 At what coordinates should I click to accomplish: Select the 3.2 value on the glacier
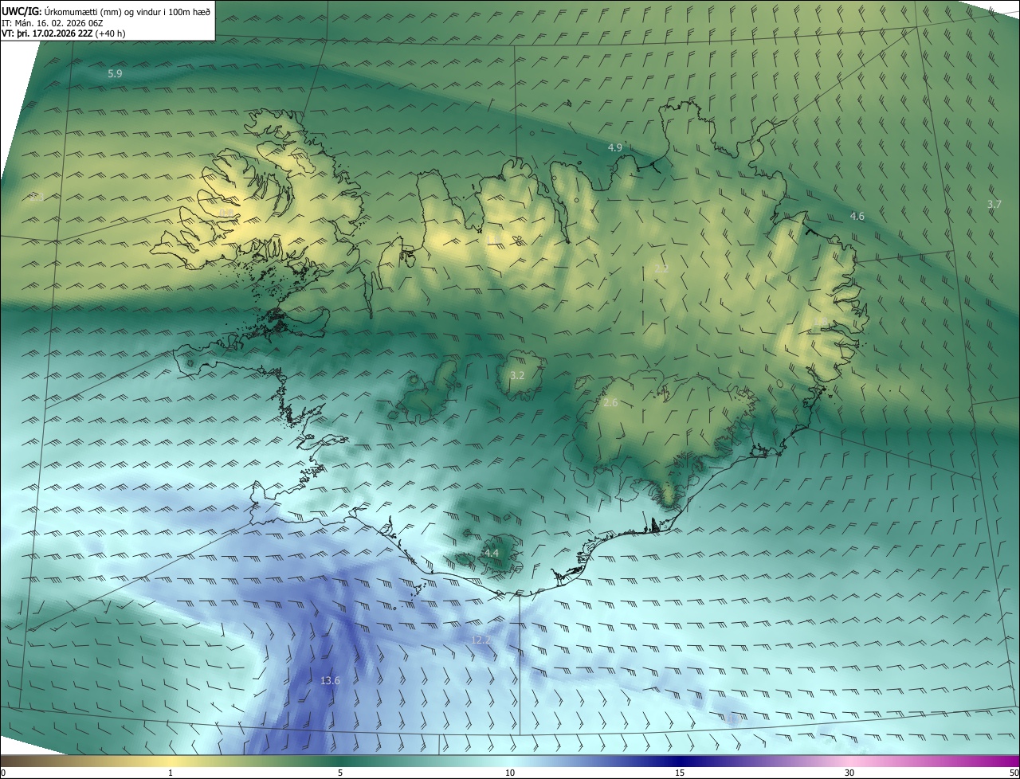(x=517, y=375)
